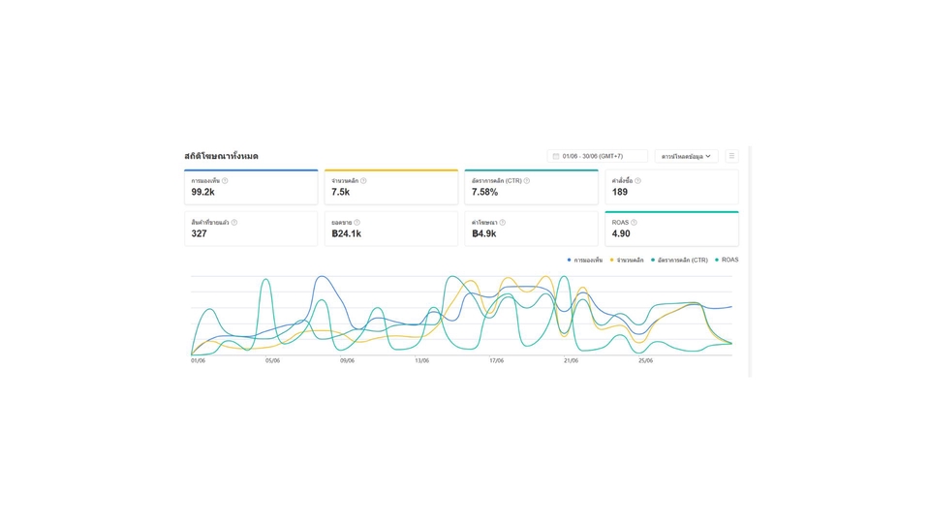930x523 pixels.
Task: Click the blue การมองเห็น legend dot
Action: 569,260
